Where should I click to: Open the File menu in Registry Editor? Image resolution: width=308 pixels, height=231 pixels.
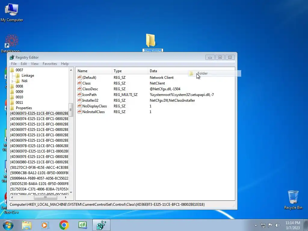point(14,64)
